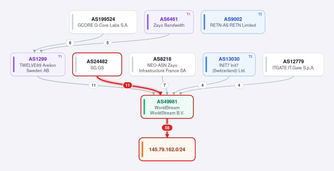The width and height of the screenshot is (334, 171).
Task: Select the AS1299 TWELVE99 Arelion node
Action: [38, 64]
